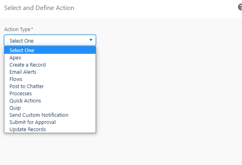Click the Select and Define Action heading
Screen dimensions: 242x165
[39, 8]
